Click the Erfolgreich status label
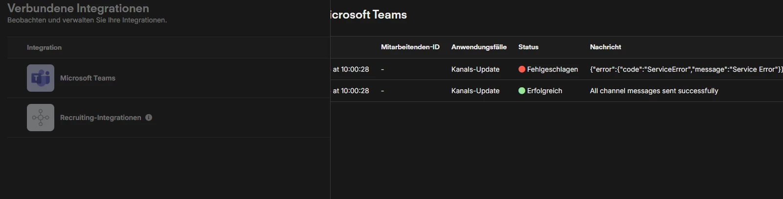The image size is (783, 199). pos(544,91)
